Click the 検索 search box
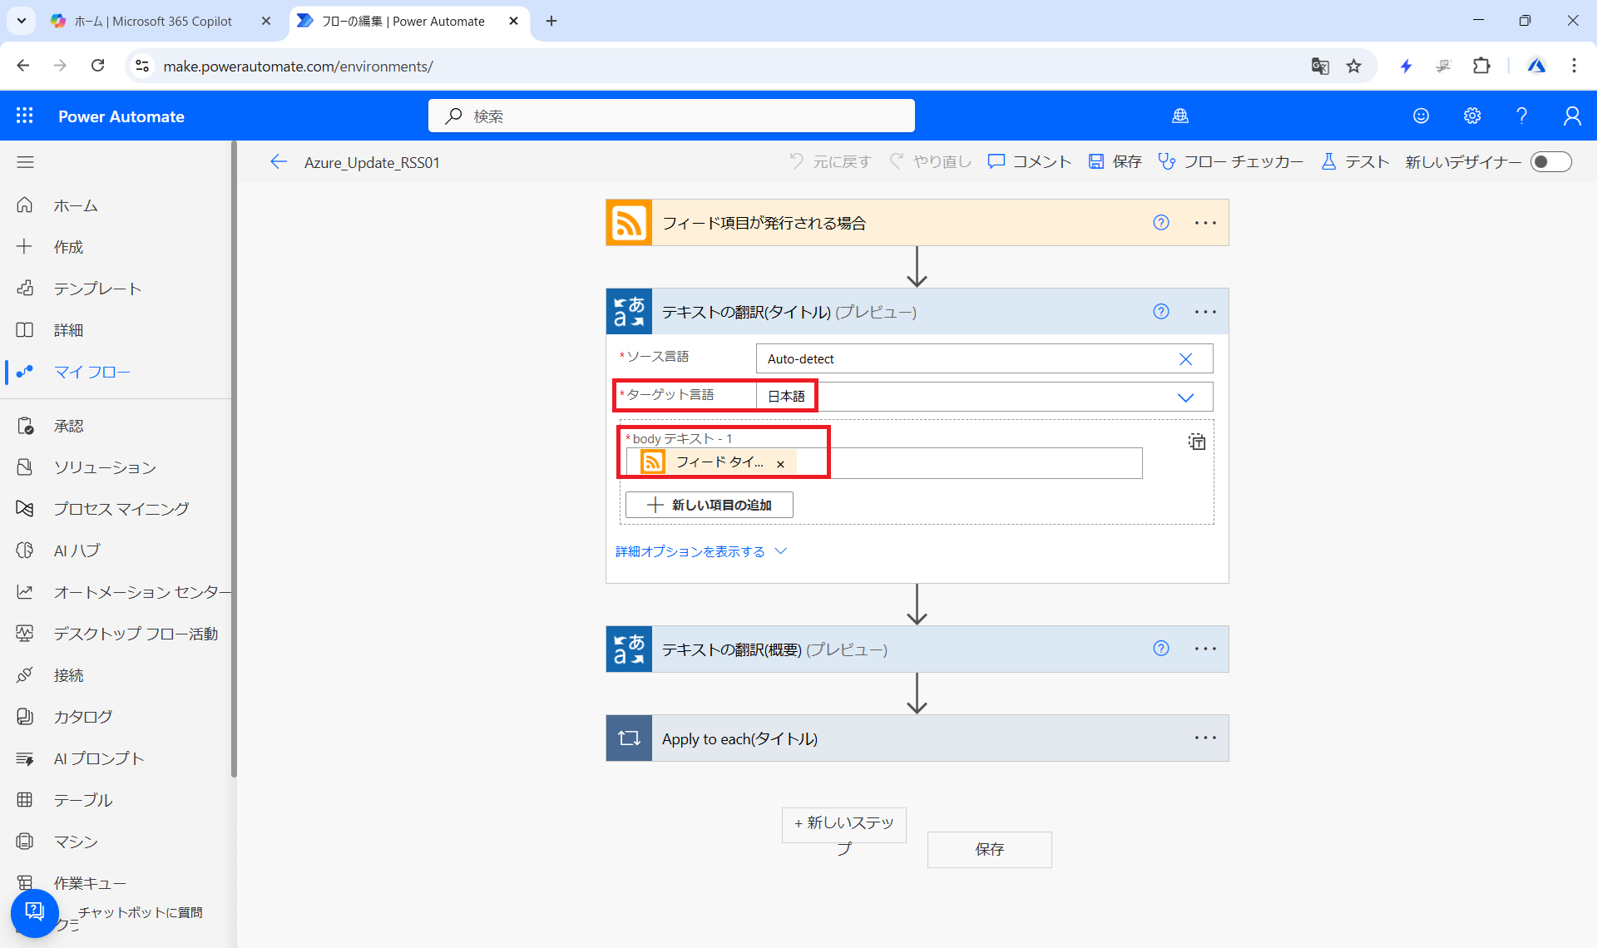 (672, 116)
